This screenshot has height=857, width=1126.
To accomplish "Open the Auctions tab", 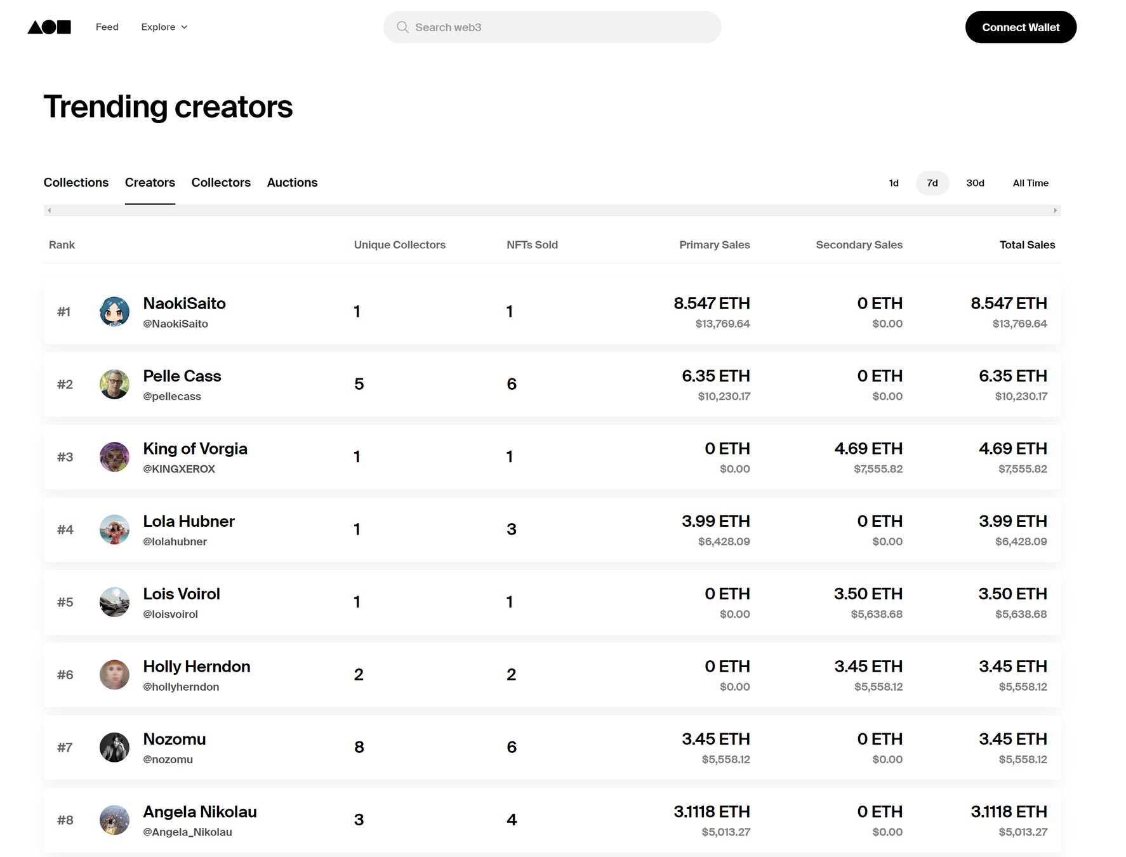I will pos(292,183).
